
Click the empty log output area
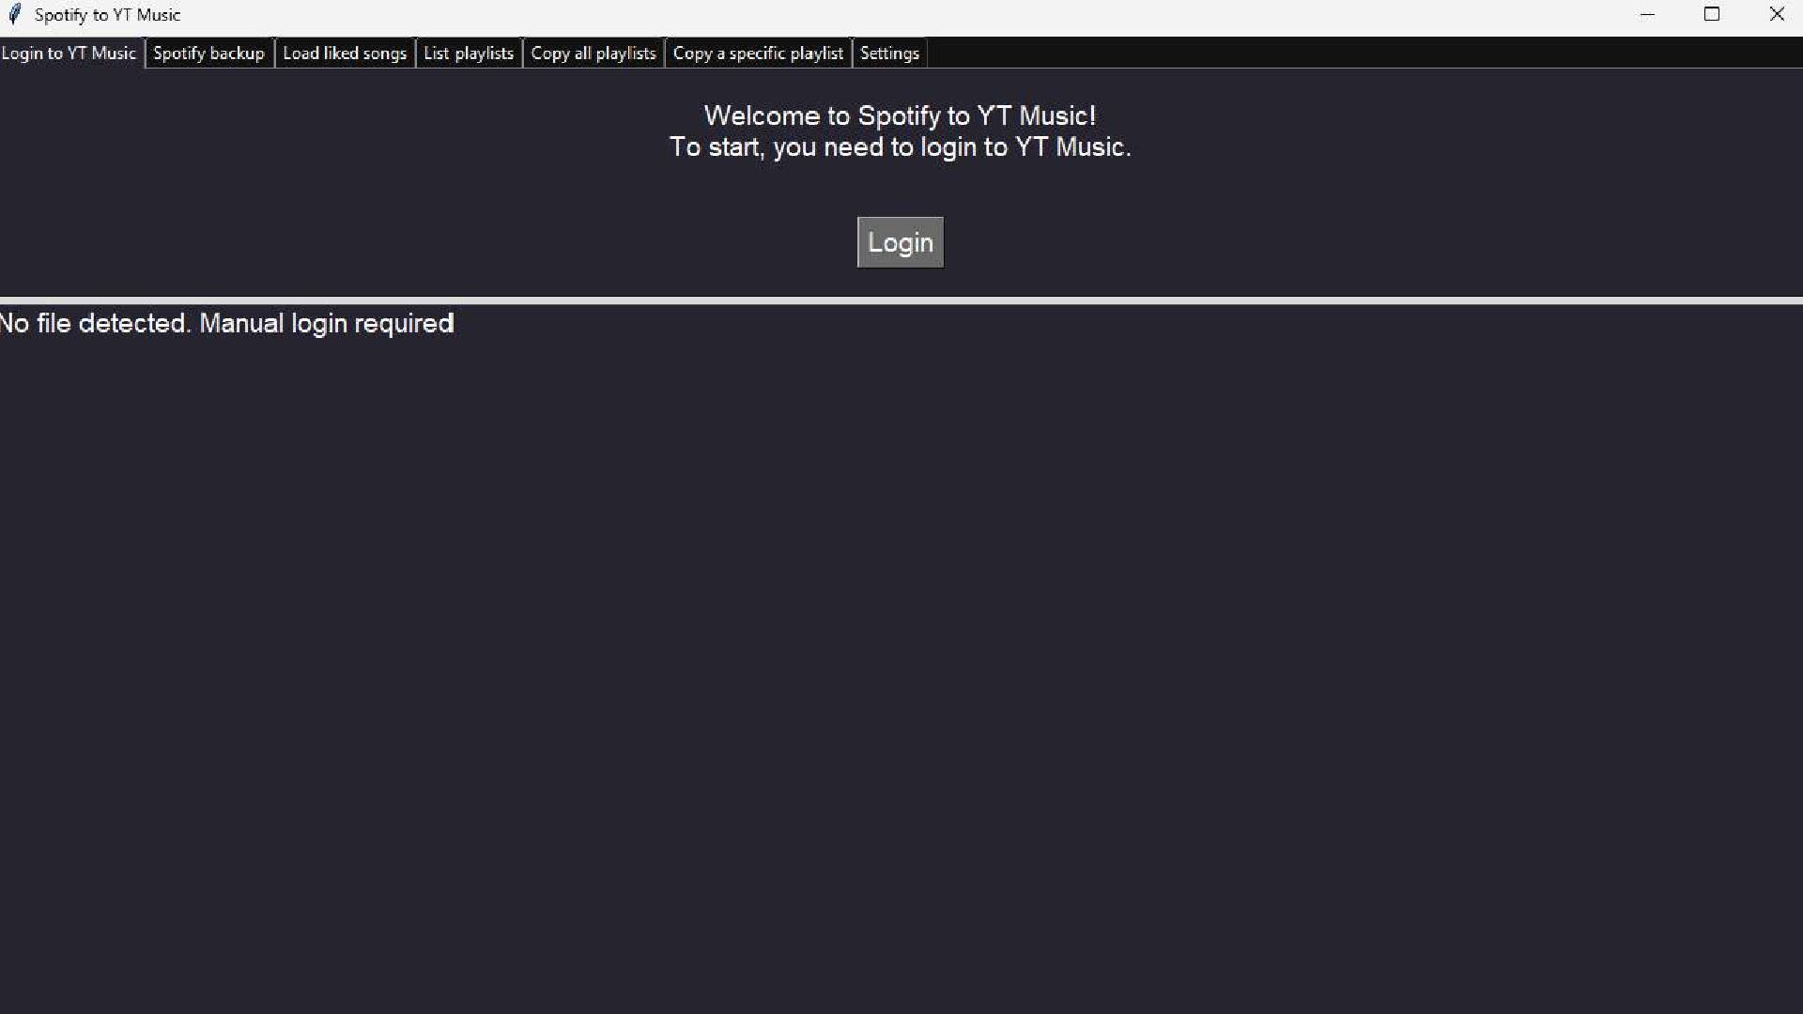coord(900,657)
